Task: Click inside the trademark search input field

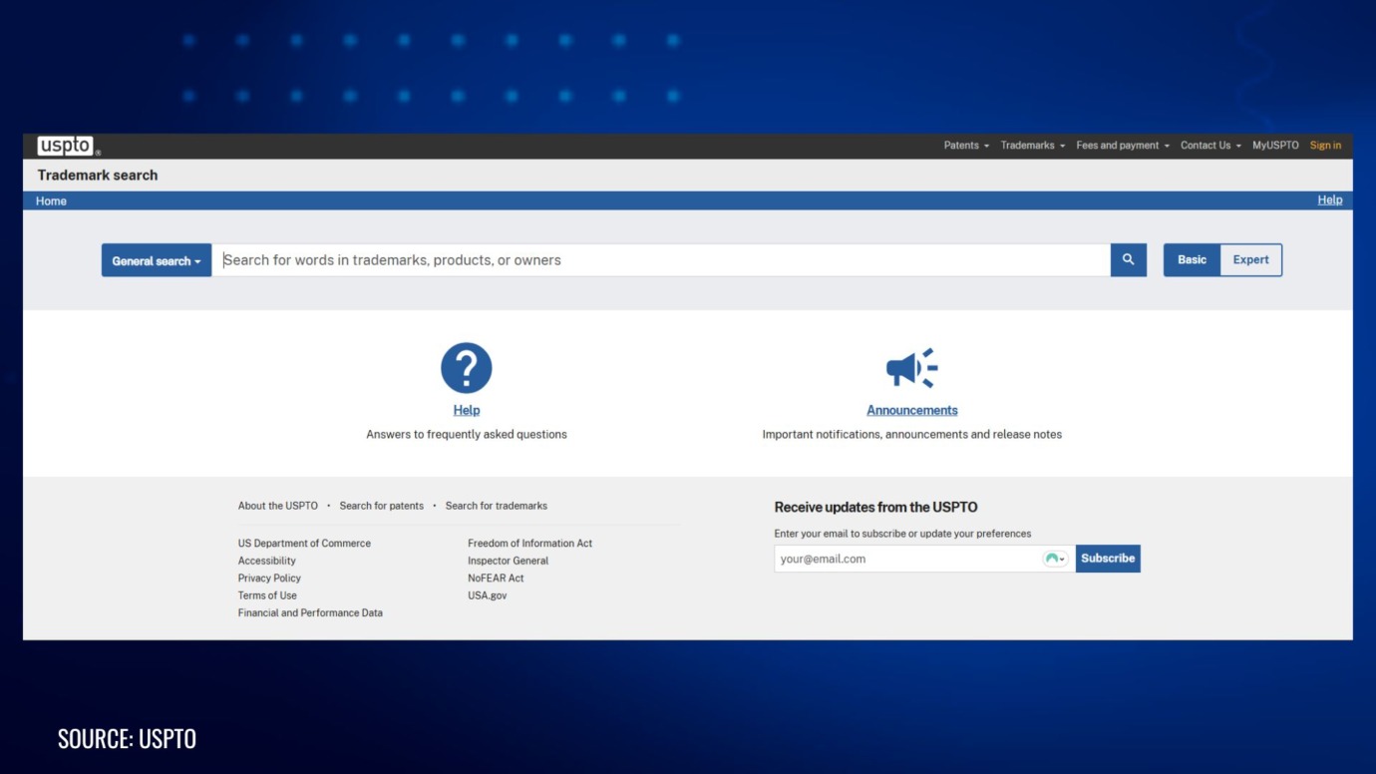Action: click(x=658, y=259)
